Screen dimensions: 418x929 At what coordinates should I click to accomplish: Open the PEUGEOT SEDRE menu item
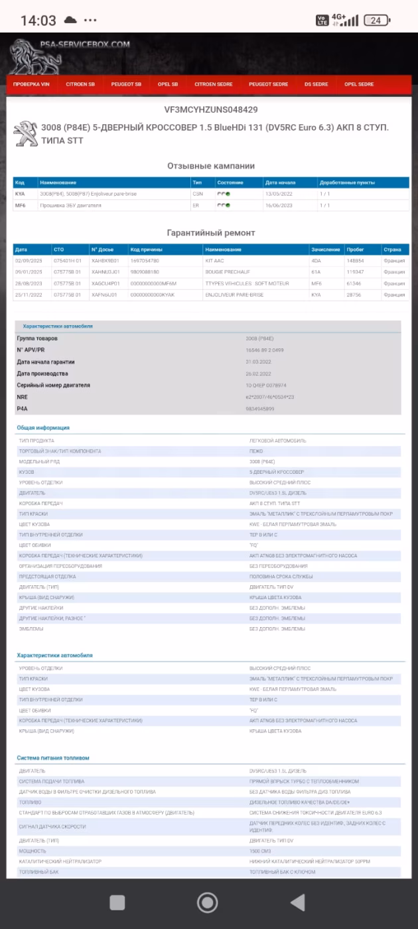269,84
